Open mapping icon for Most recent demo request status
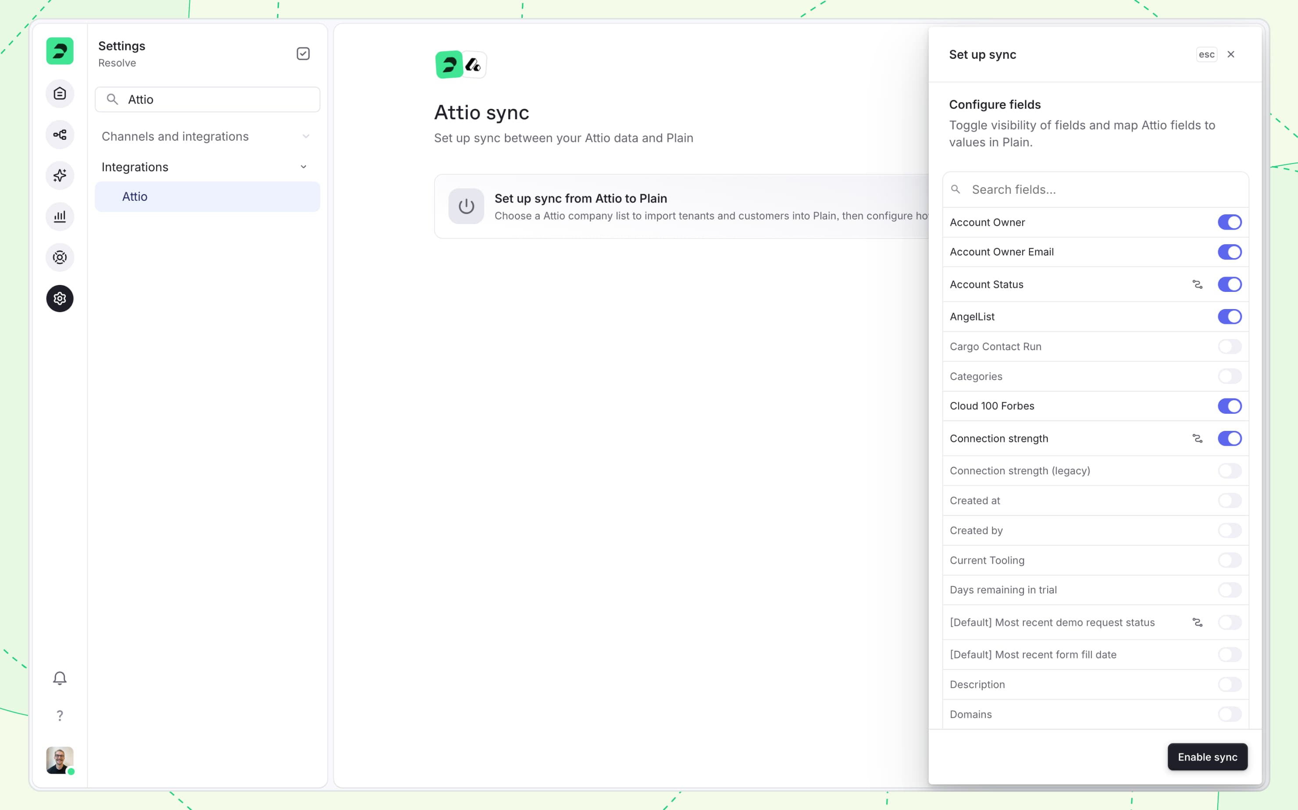Image resolution: width=1298 pixels, height=810 pixels. (1197, 622)
